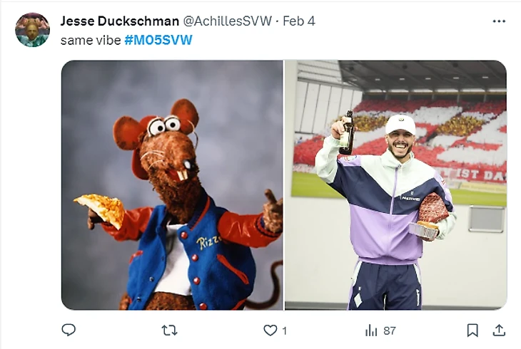
Task: Open view analytics bar chart icon
Action: coord(371,330)
